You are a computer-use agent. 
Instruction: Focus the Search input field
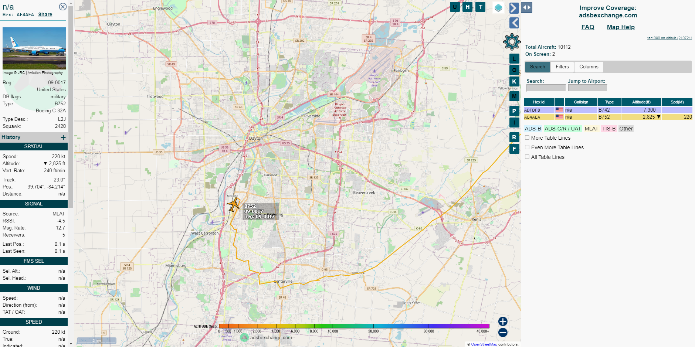tap(546, 88)
